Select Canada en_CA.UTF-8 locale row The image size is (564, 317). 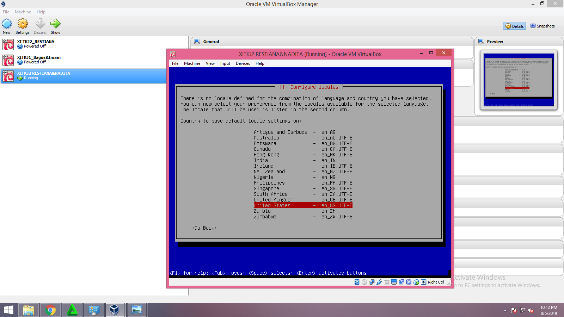click(x=303, y=149)
